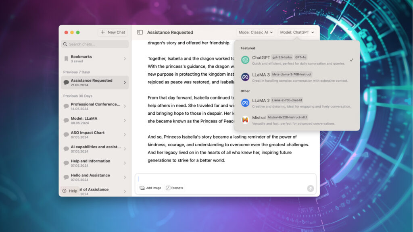Click the Meta-Llama-3-70B-Instruct tag
This screenshot has width=413, height=232.
(x=292, y=75)
